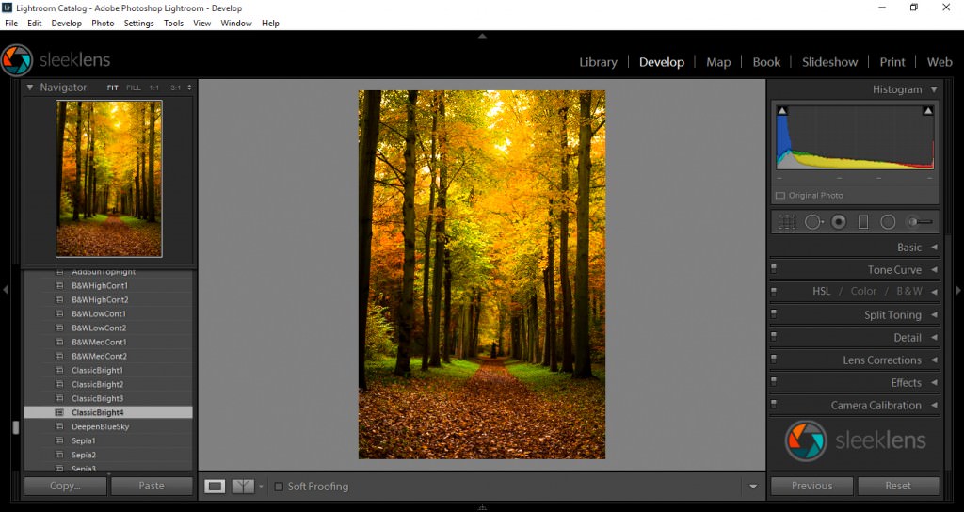
Task: Toggle the Lens Corrections panel switch
Action: click(x=774, y=359)
